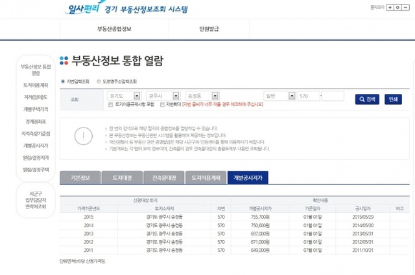Click the empty sub-lot number field

(x=333, y=96)
